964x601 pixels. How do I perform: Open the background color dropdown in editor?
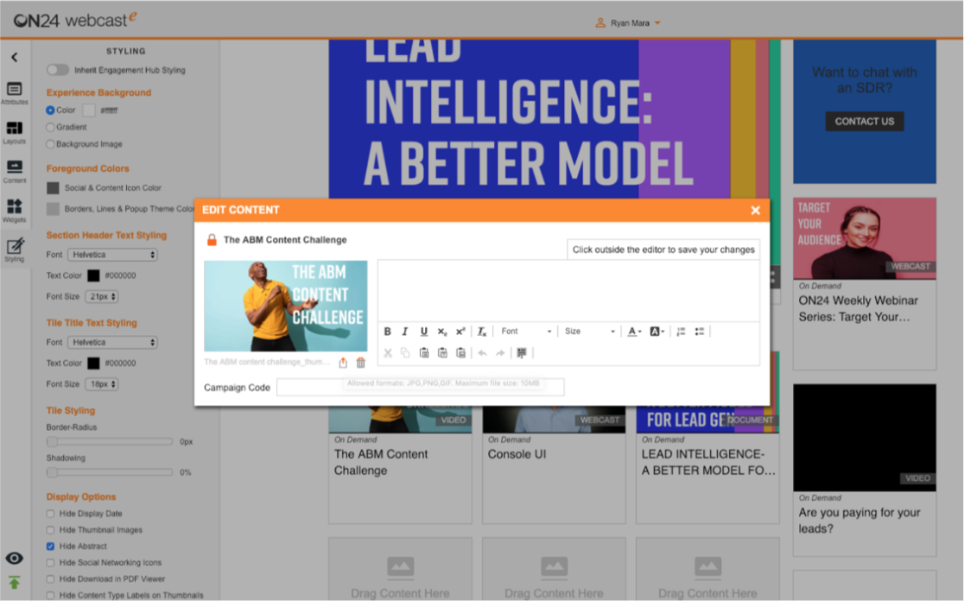657,332
